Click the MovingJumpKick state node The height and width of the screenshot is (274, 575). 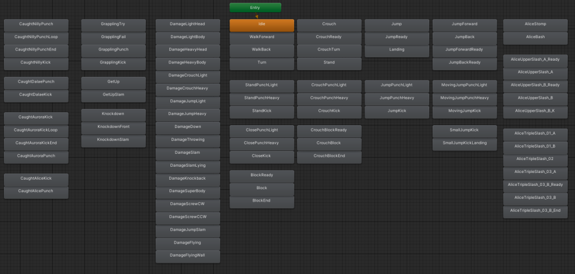pyautogui.click(x=464, y=111)
